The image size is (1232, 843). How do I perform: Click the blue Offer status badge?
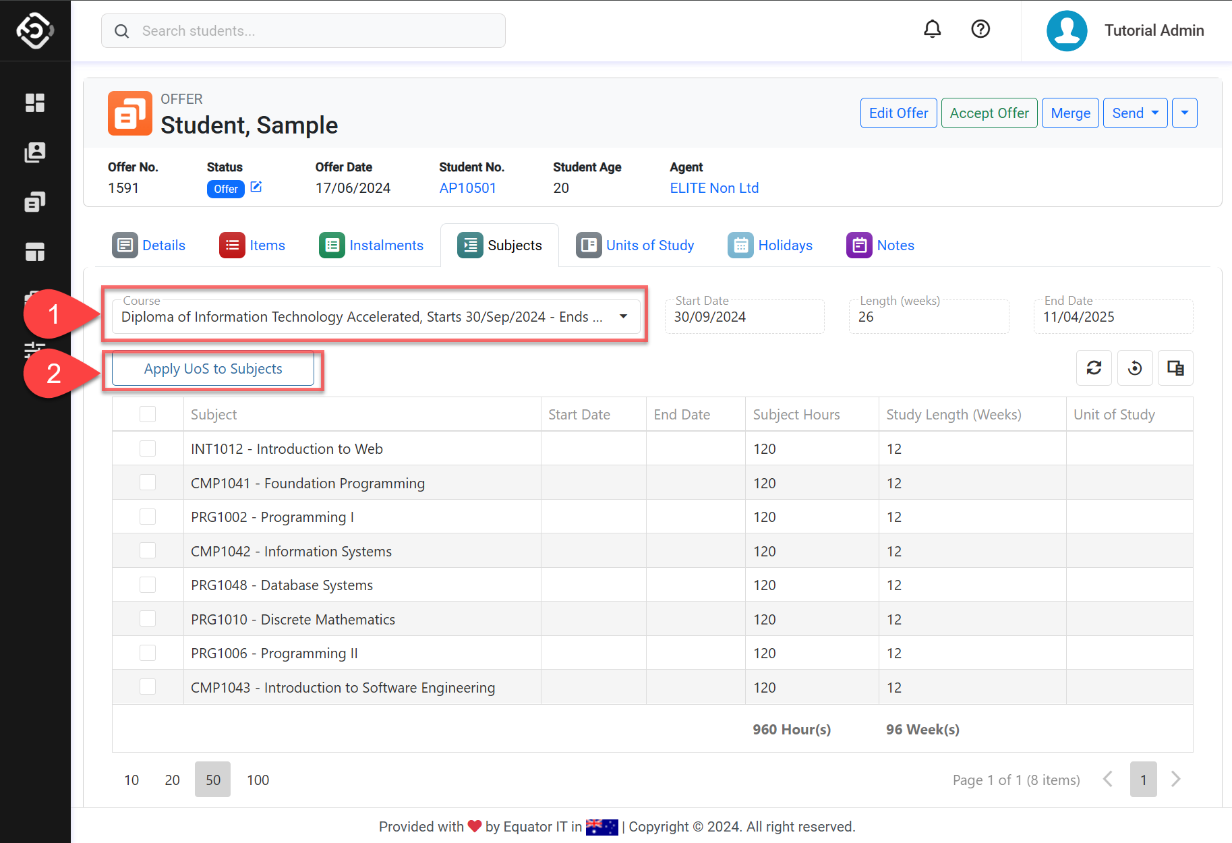point(225,189)
